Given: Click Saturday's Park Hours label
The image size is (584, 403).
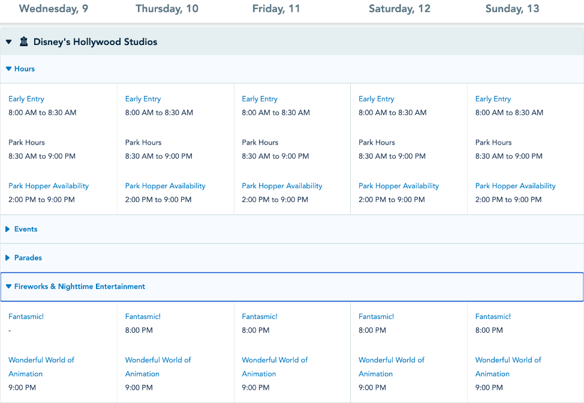Looking at the screenshot, I should [x=377, y=143].
